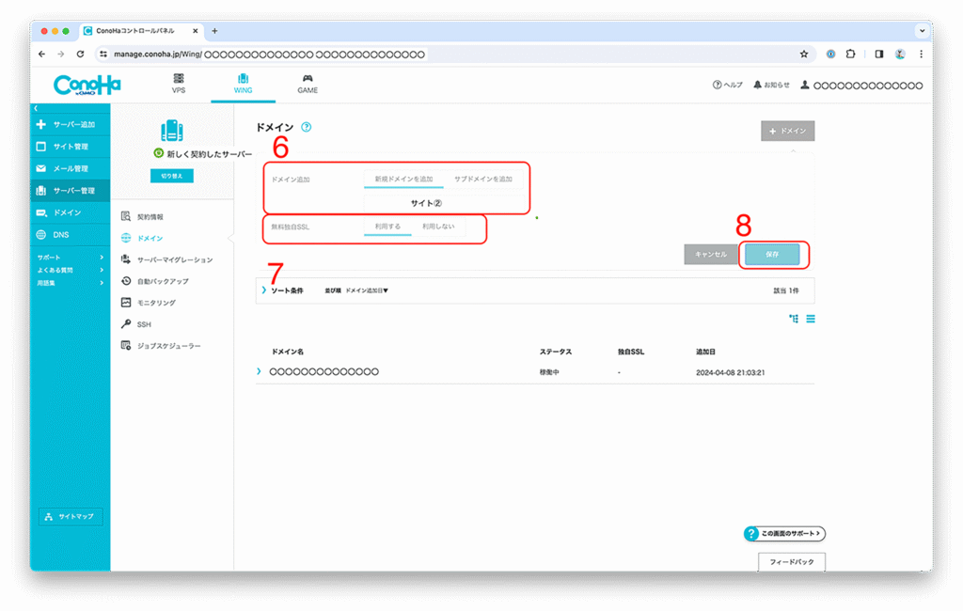
Task: Select 新規ドメインを追加 option
Action: [x=403, y=180]
